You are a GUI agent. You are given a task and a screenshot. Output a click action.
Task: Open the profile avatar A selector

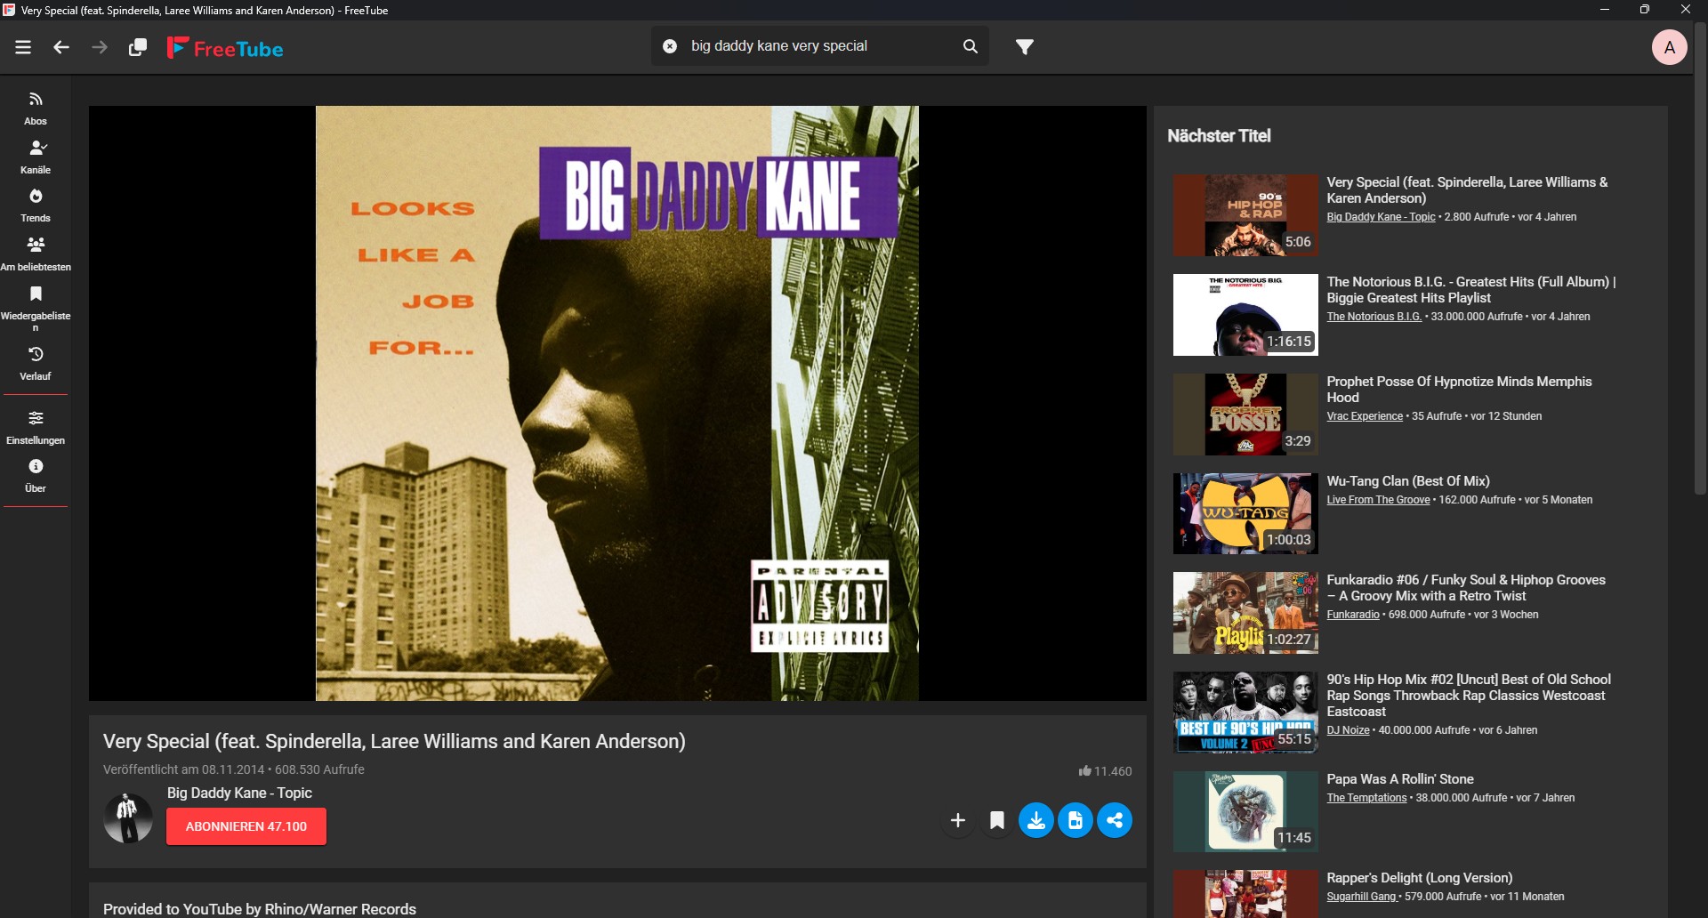1669,47
